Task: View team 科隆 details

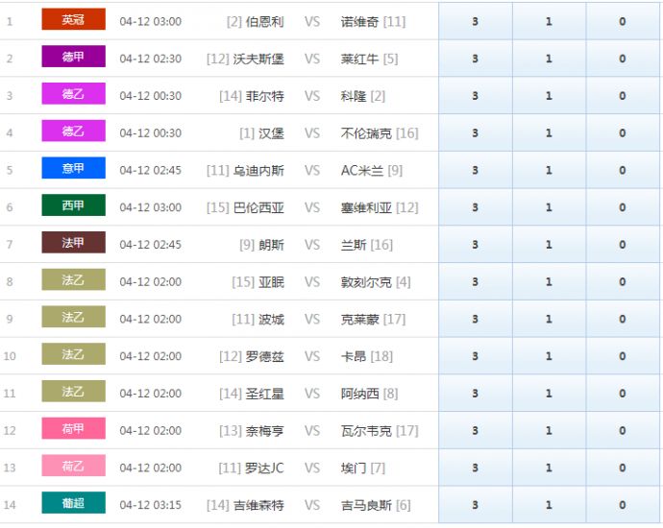Action: (354, 96)
